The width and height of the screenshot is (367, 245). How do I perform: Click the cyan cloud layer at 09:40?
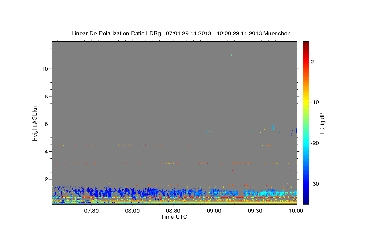coord(269,194)
